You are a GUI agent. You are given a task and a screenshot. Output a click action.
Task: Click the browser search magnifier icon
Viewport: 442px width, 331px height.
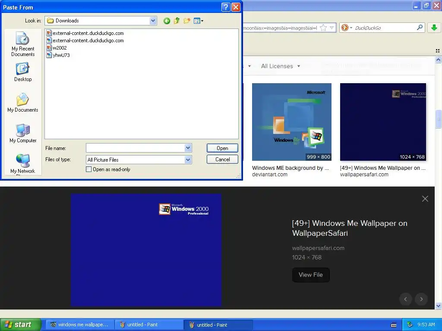click(x=420, y=27)
